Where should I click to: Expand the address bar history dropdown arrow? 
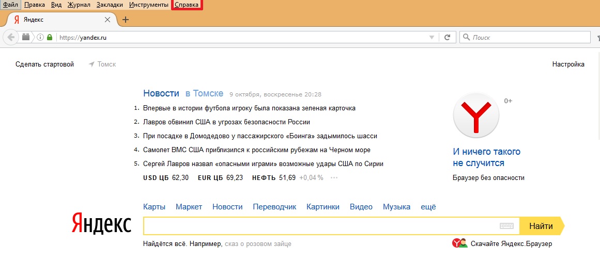coord(432,38)
